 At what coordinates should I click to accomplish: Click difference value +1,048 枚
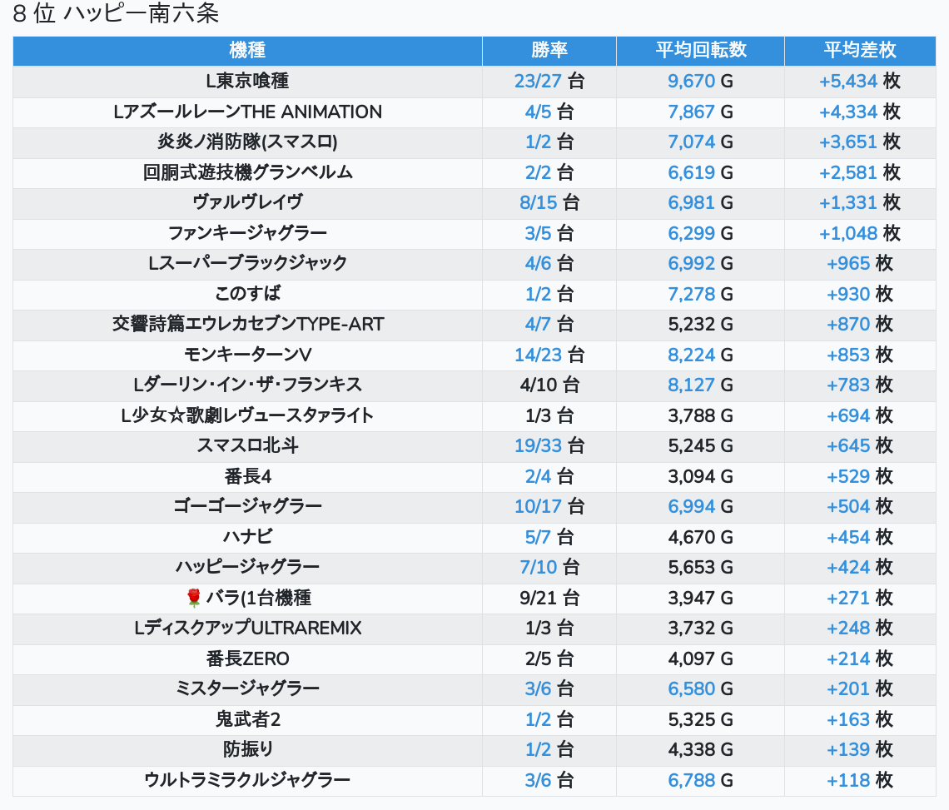click(x=860, y=234)
